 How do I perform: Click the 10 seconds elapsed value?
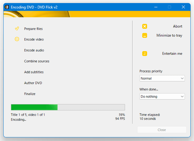pos(147,119)
